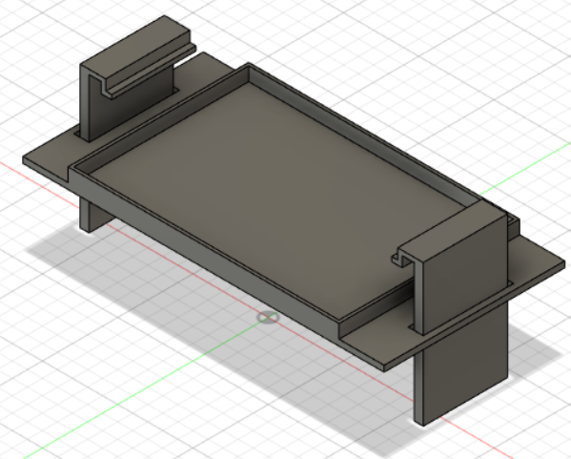Select the hook lip on the front clip
571x459 pixels.
click(x=400, y=260)
